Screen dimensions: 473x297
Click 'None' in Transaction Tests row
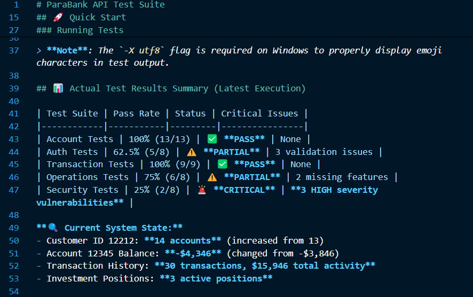[301, 165]
